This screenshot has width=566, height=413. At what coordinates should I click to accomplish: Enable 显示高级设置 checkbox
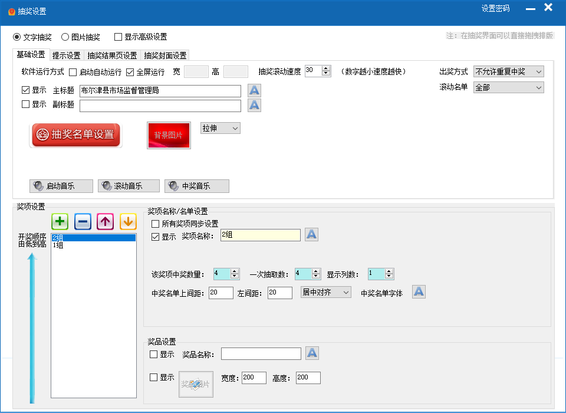(119, 37)
